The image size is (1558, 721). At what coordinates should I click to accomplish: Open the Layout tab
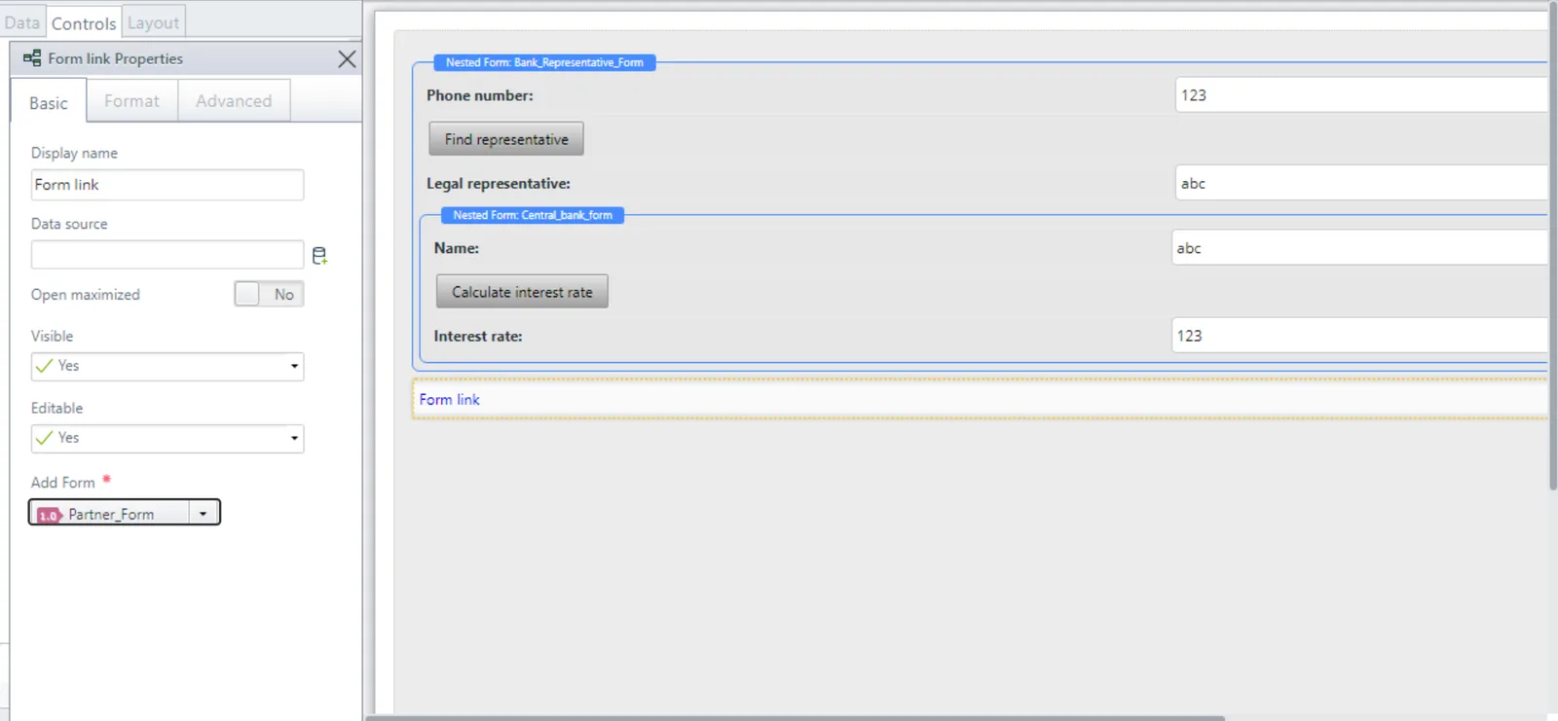click(153, 22)
